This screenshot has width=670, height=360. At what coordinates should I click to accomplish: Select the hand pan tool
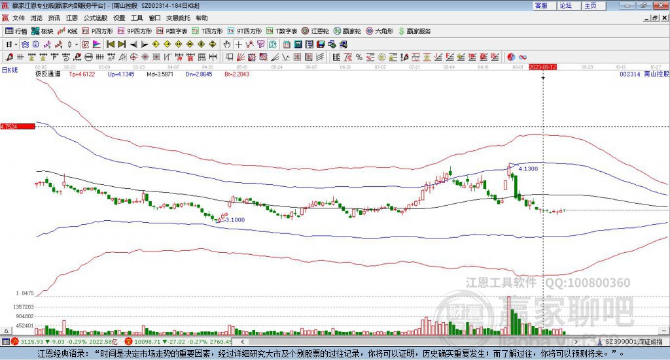pyautogui.click(x=227, y=44)
